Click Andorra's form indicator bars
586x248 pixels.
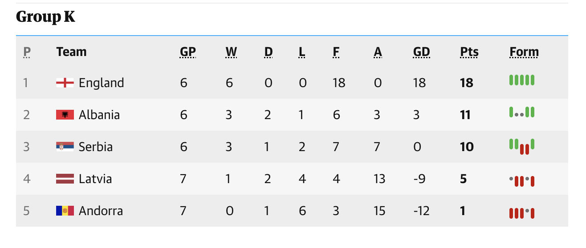tap(521, 213)
